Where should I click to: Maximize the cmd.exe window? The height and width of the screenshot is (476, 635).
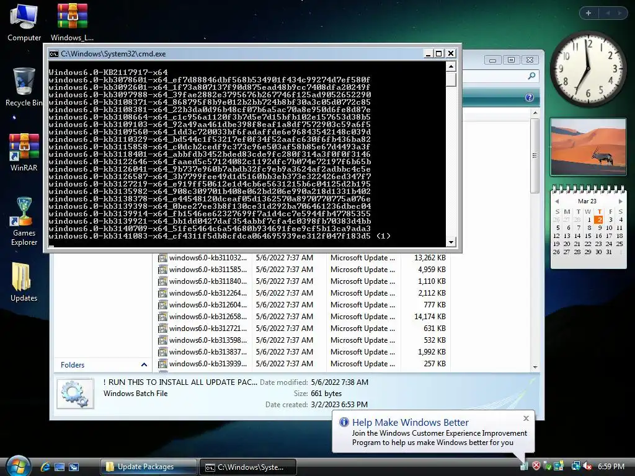click(439, 53)
